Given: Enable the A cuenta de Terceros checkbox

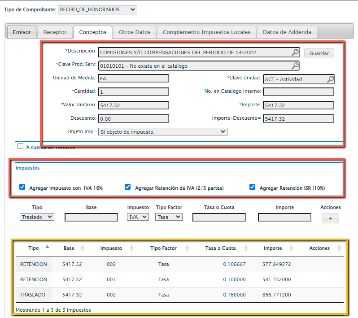Looking at the screenshot, I should (x=20, y=146).
